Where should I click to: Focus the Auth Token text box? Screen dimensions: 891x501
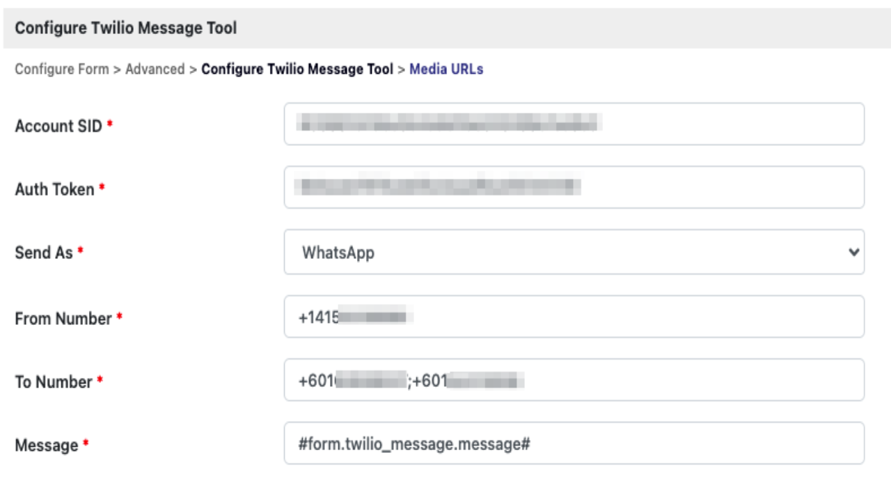pos(574,187)
